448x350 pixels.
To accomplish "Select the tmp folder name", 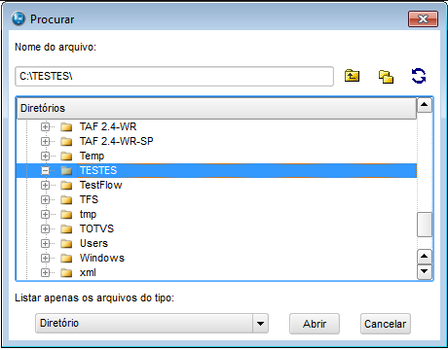I will [x=88, y=214].
